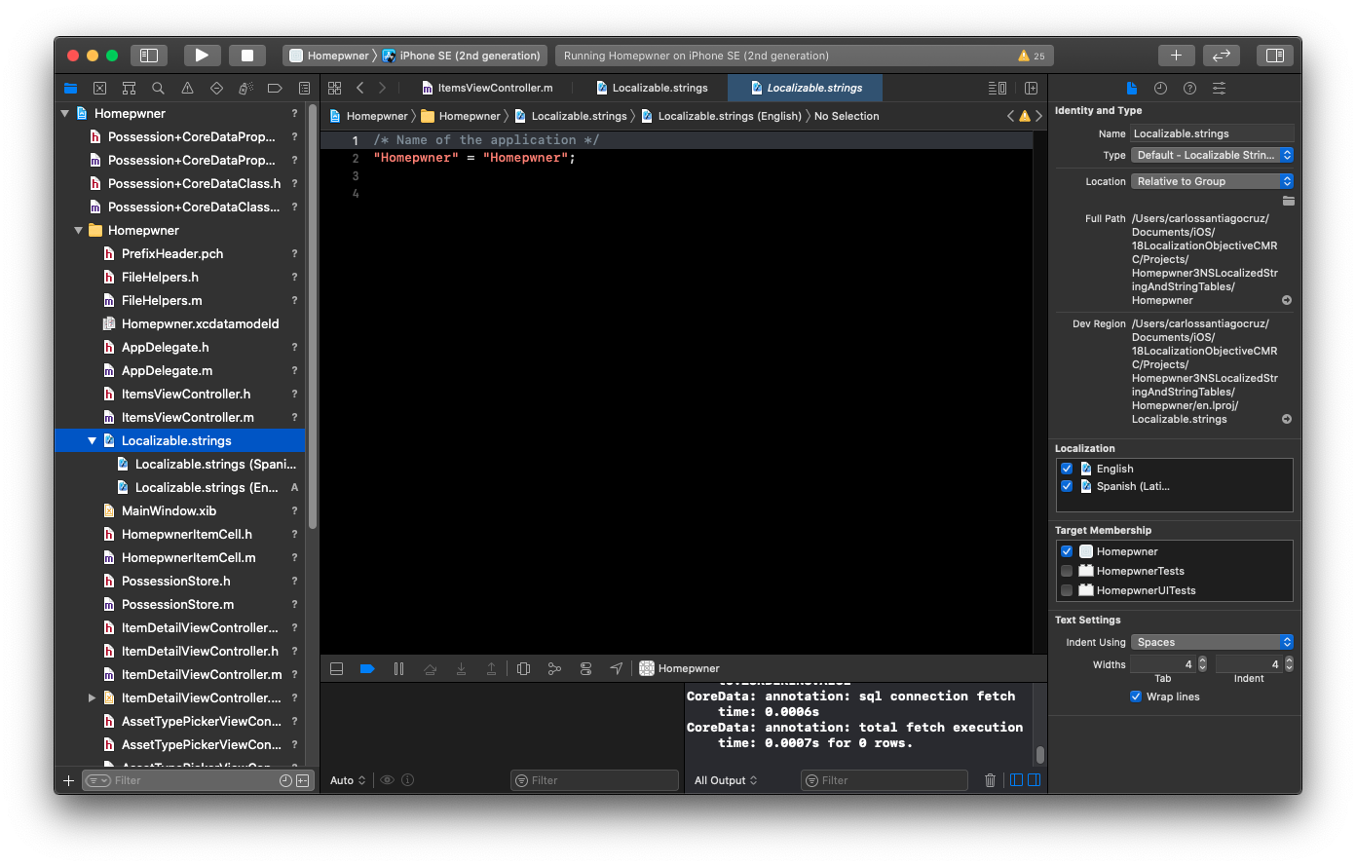Toggle the English localization checkbox

(1067, 469)
